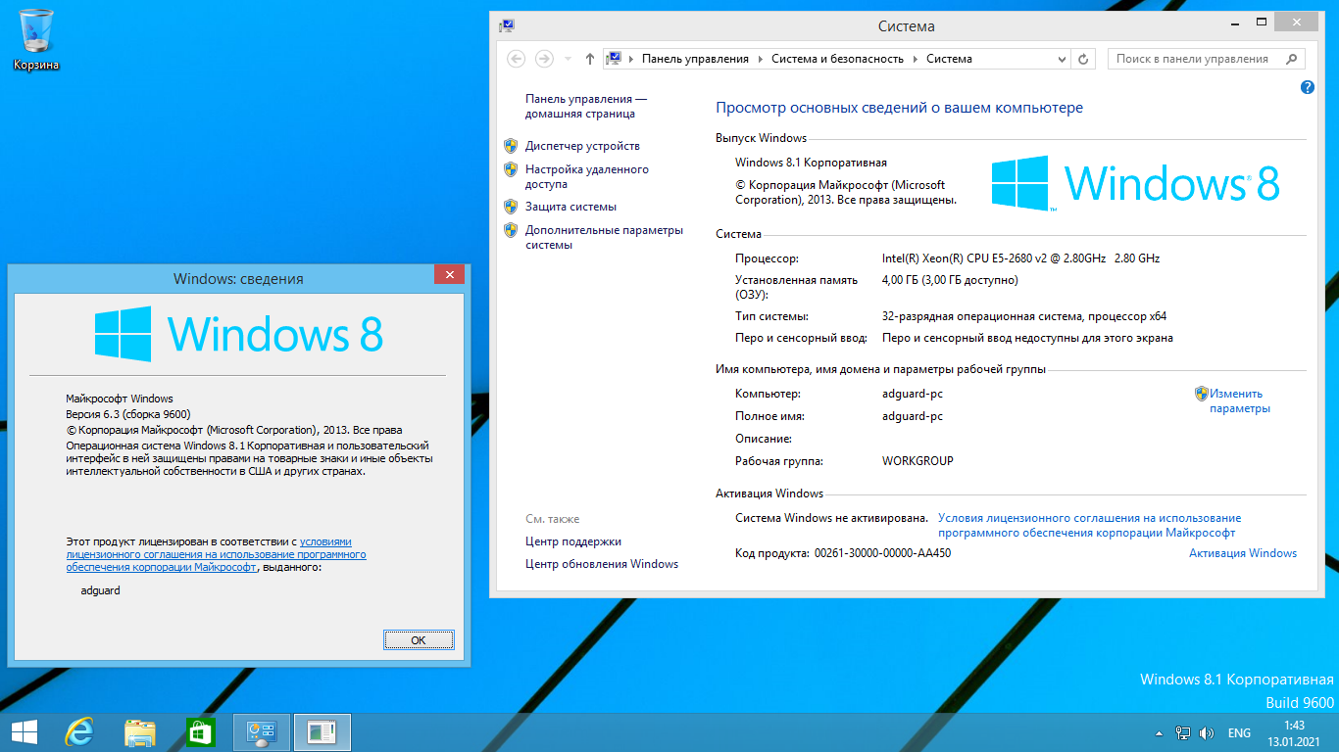Click the "Изменить параметры" link
Screen dimensions: 1339x752
(1239, 400)
